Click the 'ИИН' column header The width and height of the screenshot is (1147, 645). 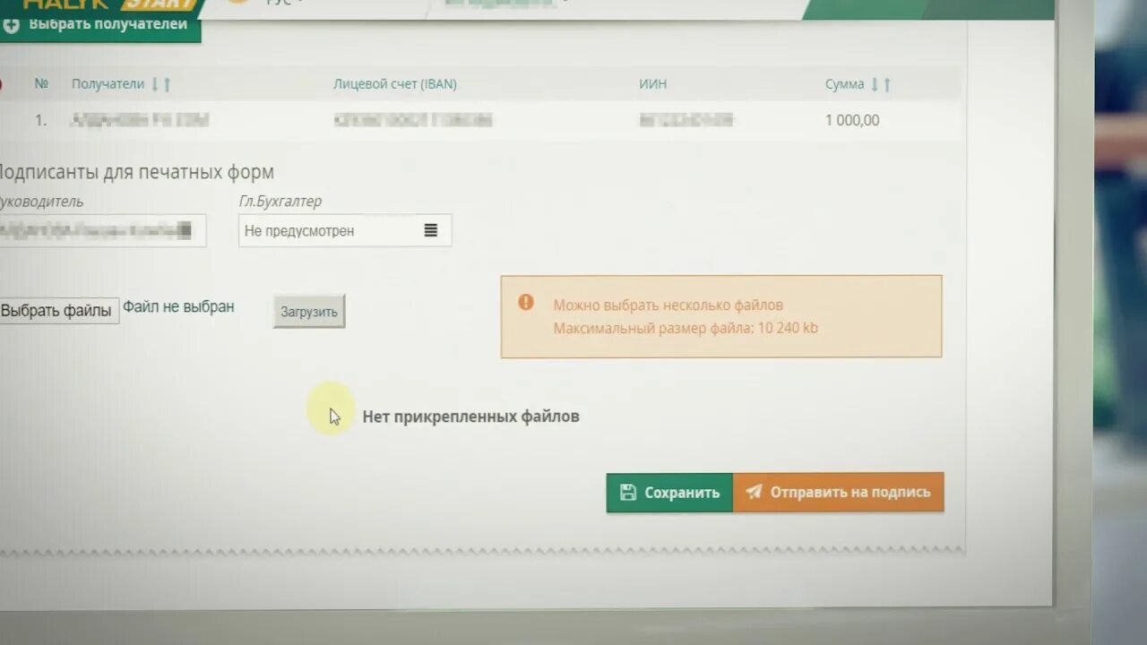click(x=652, y=84)
